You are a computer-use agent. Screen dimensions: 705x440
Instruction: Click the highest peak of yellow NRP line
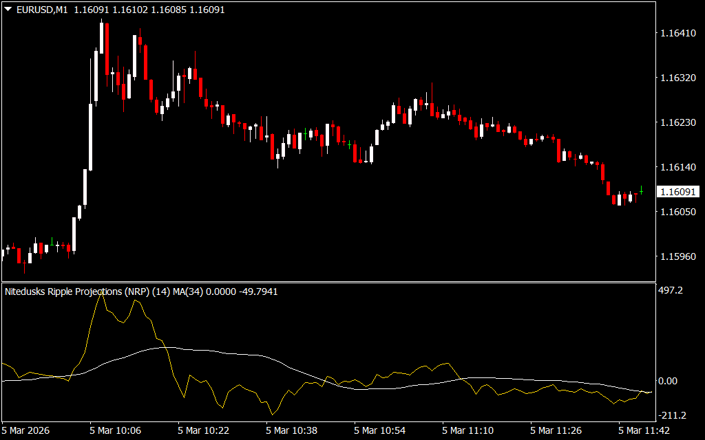click(x=102, y=291)
